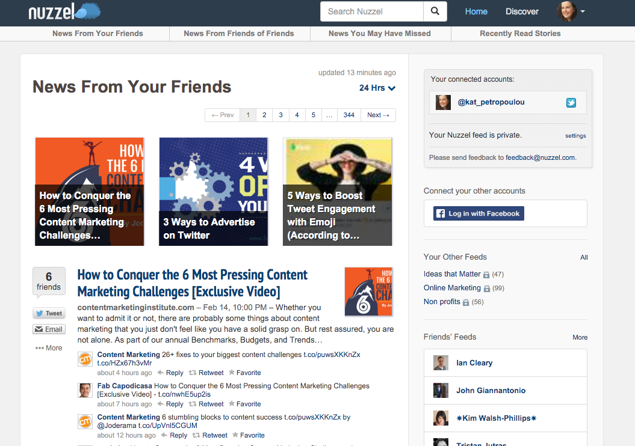Go to page 4 of results

tap(297, 115)
